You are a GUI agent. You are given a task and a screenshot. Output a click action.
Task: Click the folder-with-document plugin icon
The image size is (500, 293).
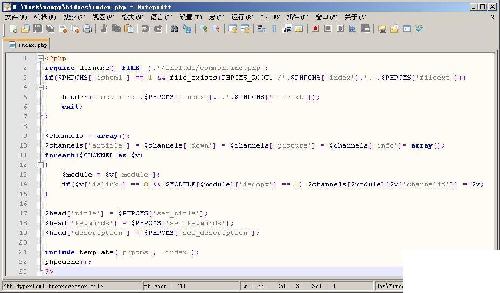394,29
